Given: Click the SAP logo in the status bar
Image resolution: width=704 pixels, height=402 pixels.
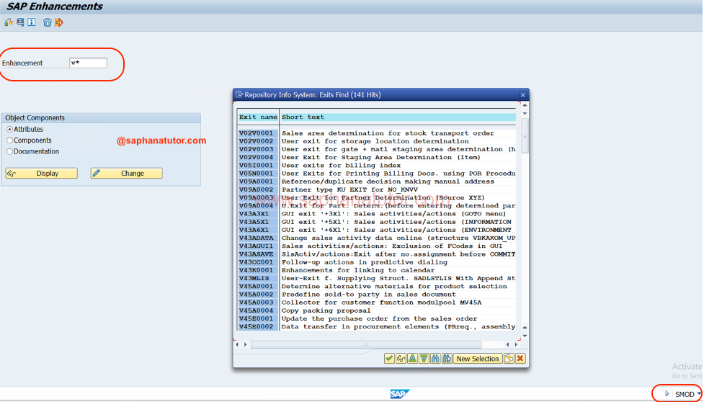Looking at the screenshot, I should pos(398,394).
